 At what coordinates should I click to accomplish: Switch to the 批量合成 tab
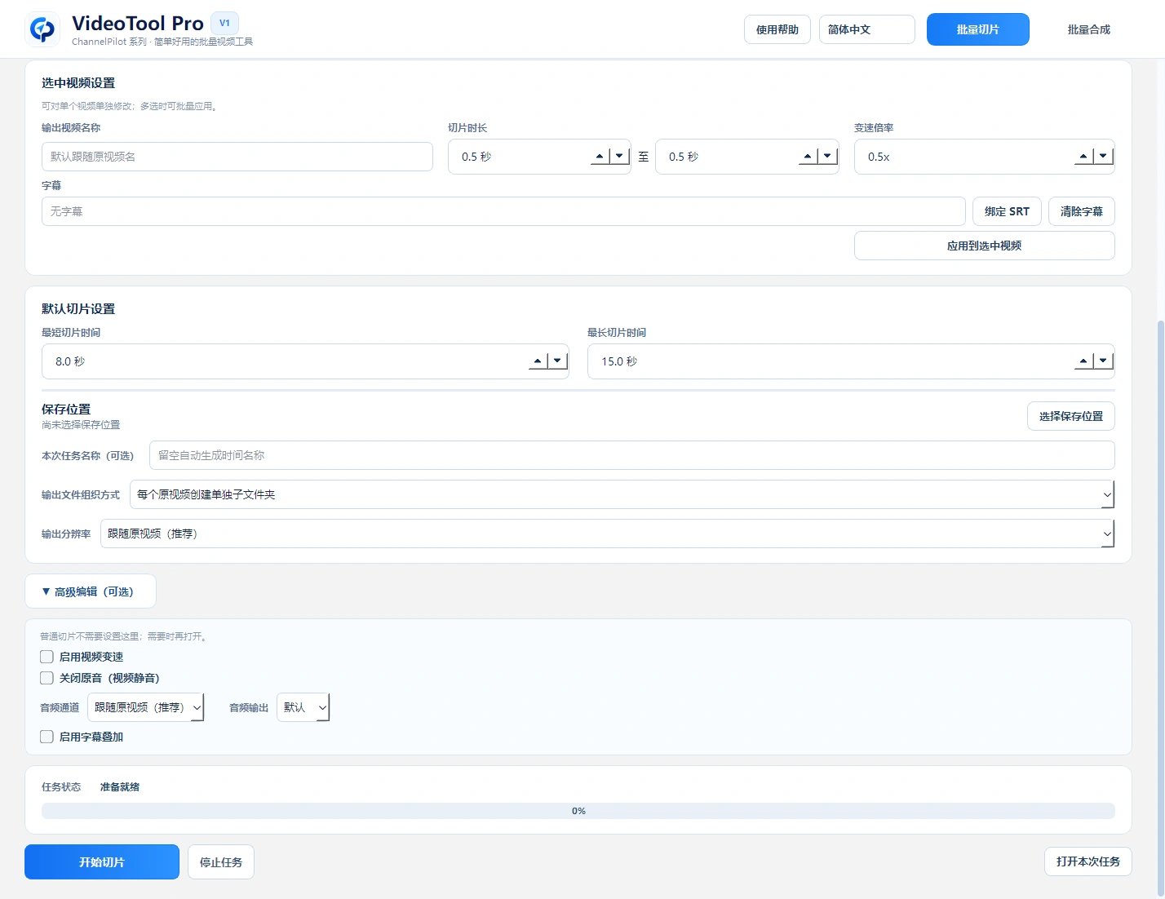(x=1088, y=29)
